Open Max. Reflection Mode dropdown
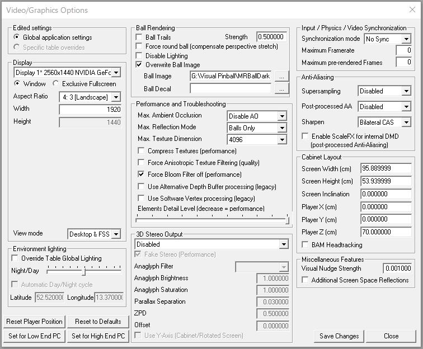Image resolution: width=423 pixels, height=349 pixels. [257, 128]
